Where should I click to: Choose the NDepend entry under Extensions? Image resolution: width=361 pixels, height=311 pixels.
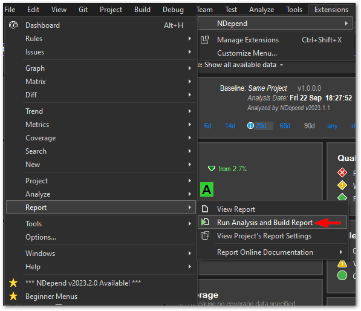coord(275,23)
